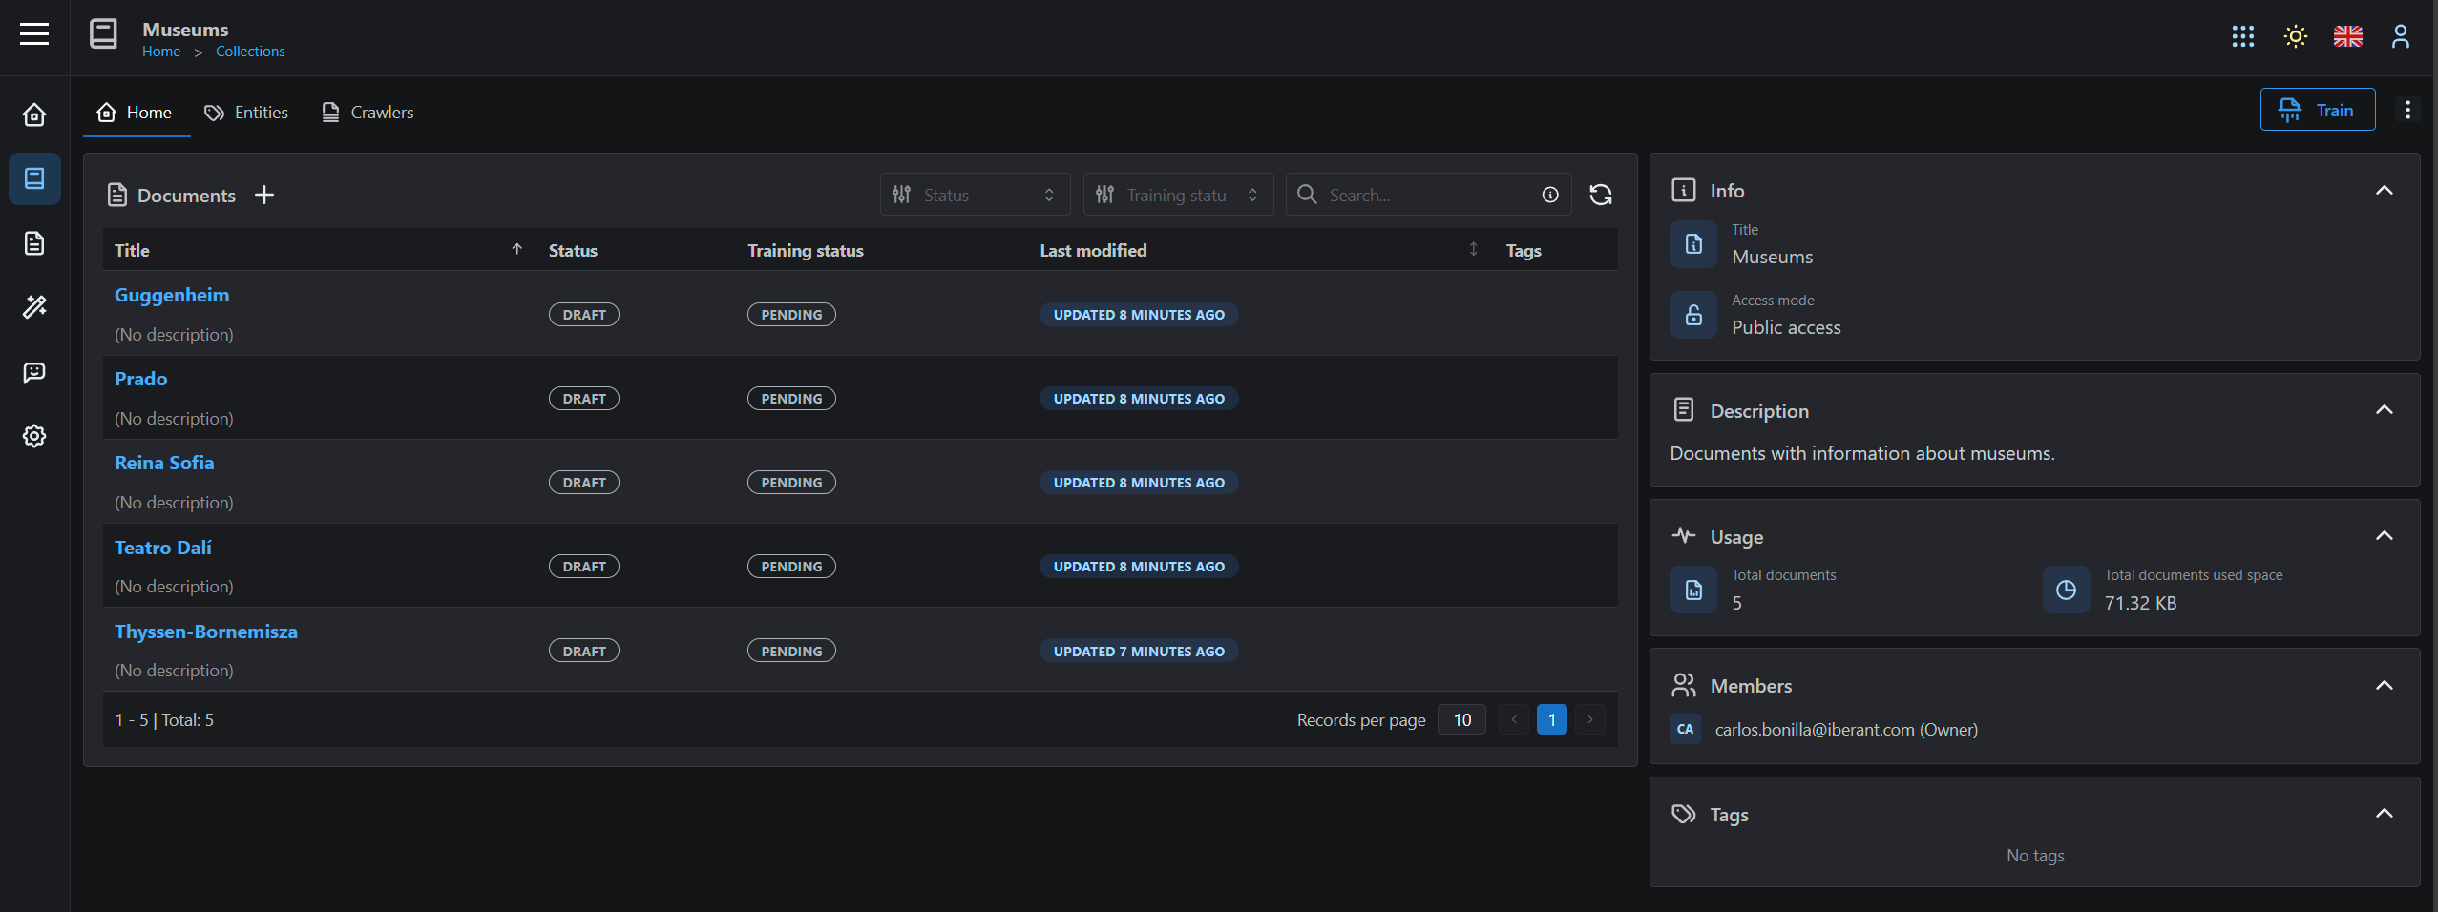The image size is (2438, 912).
Task: Switch to the Entities tab
Action: (x=246, y=113)
